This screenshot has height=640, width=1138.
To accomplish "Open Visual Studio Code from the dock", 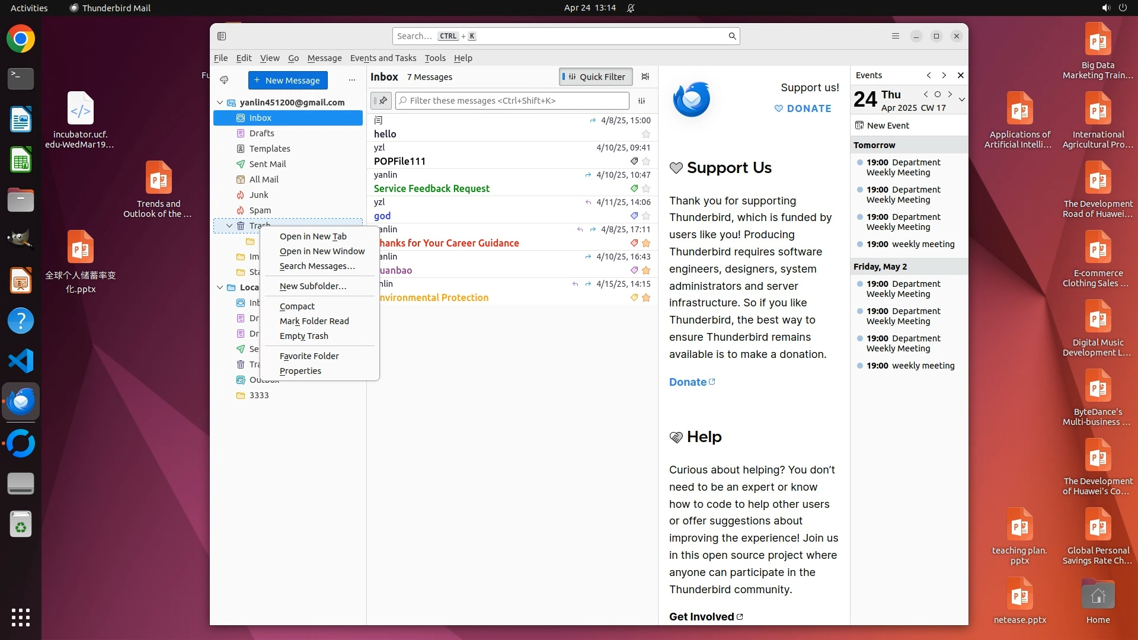I will pos(21,361).
